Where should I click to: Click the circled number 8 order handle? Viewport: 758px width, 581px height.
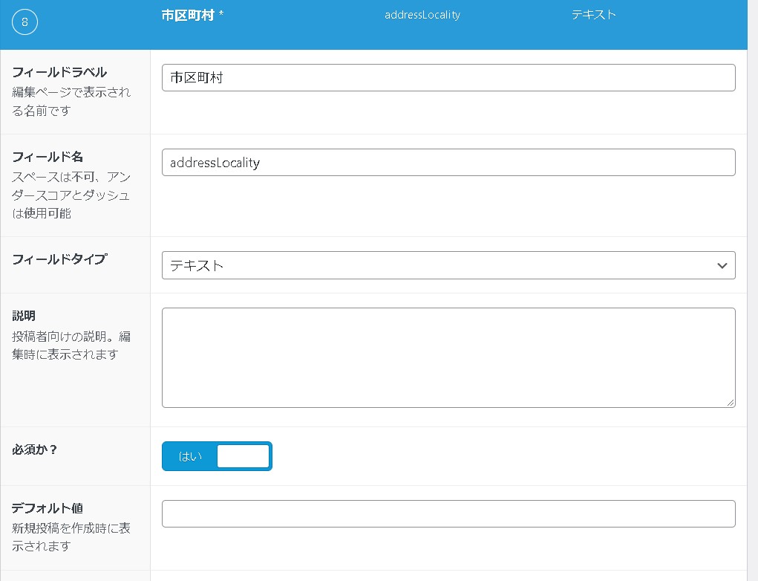[24, 22]
